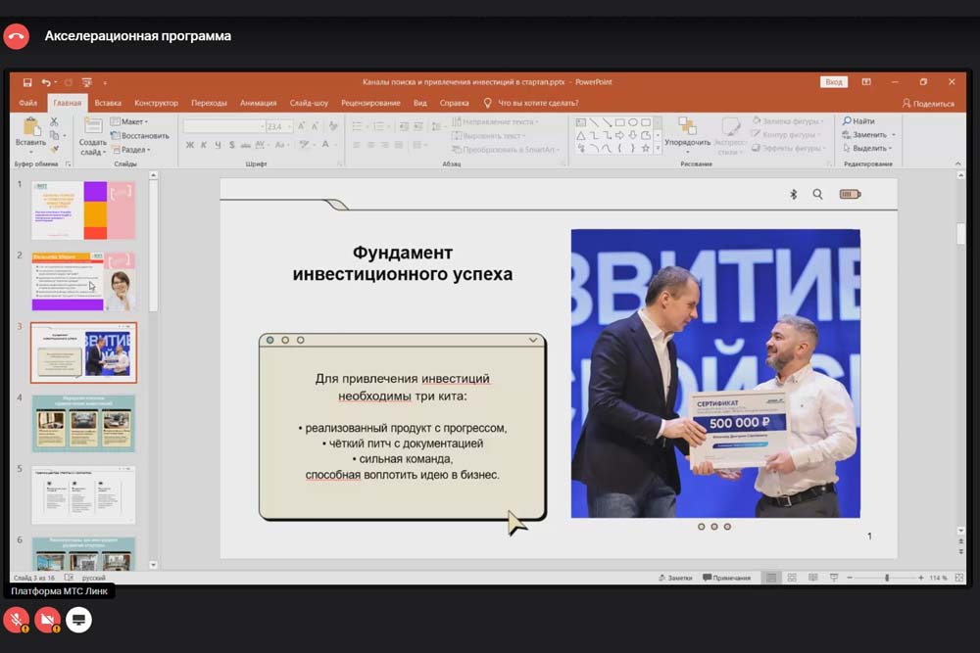
Task: Click the red hang-up call button
Action: (17, 36)
